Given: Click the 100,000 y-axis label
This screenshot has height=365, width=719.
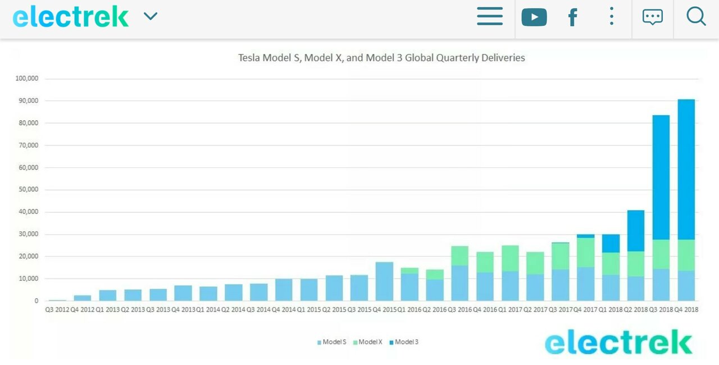Looking at the screenshot, I should (26, 79).
